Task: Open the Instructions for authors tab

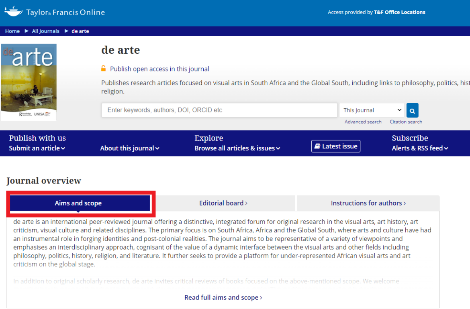Action: click(x=368, y=203)
